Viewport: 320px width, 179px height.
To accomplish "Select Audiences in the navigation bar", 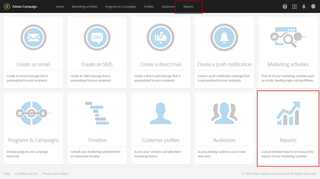I will click(x=168, y=6).
